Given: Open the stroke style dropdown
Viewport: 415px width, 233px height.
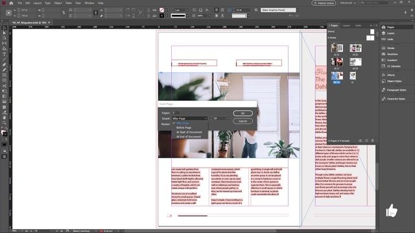Looking at the screenshot, I should coord(187,16).
